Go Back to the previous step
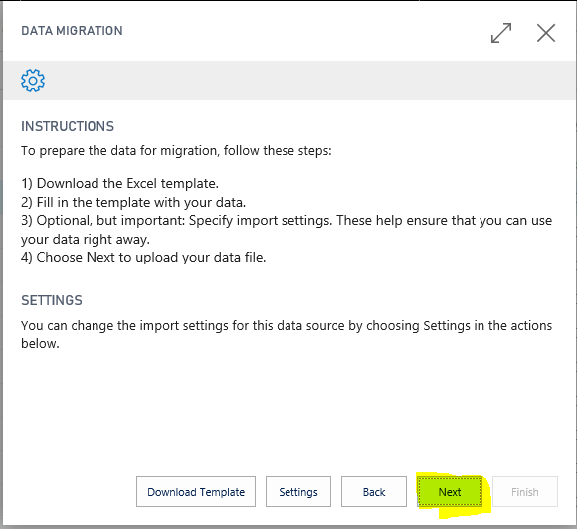The height and width of the screenshot is (529, 577). [374, 492]
